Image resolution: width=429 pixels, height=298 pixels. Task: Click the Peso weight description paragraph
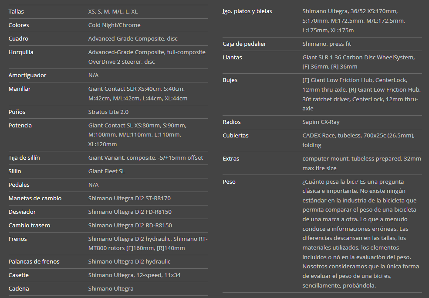(360, 233)
